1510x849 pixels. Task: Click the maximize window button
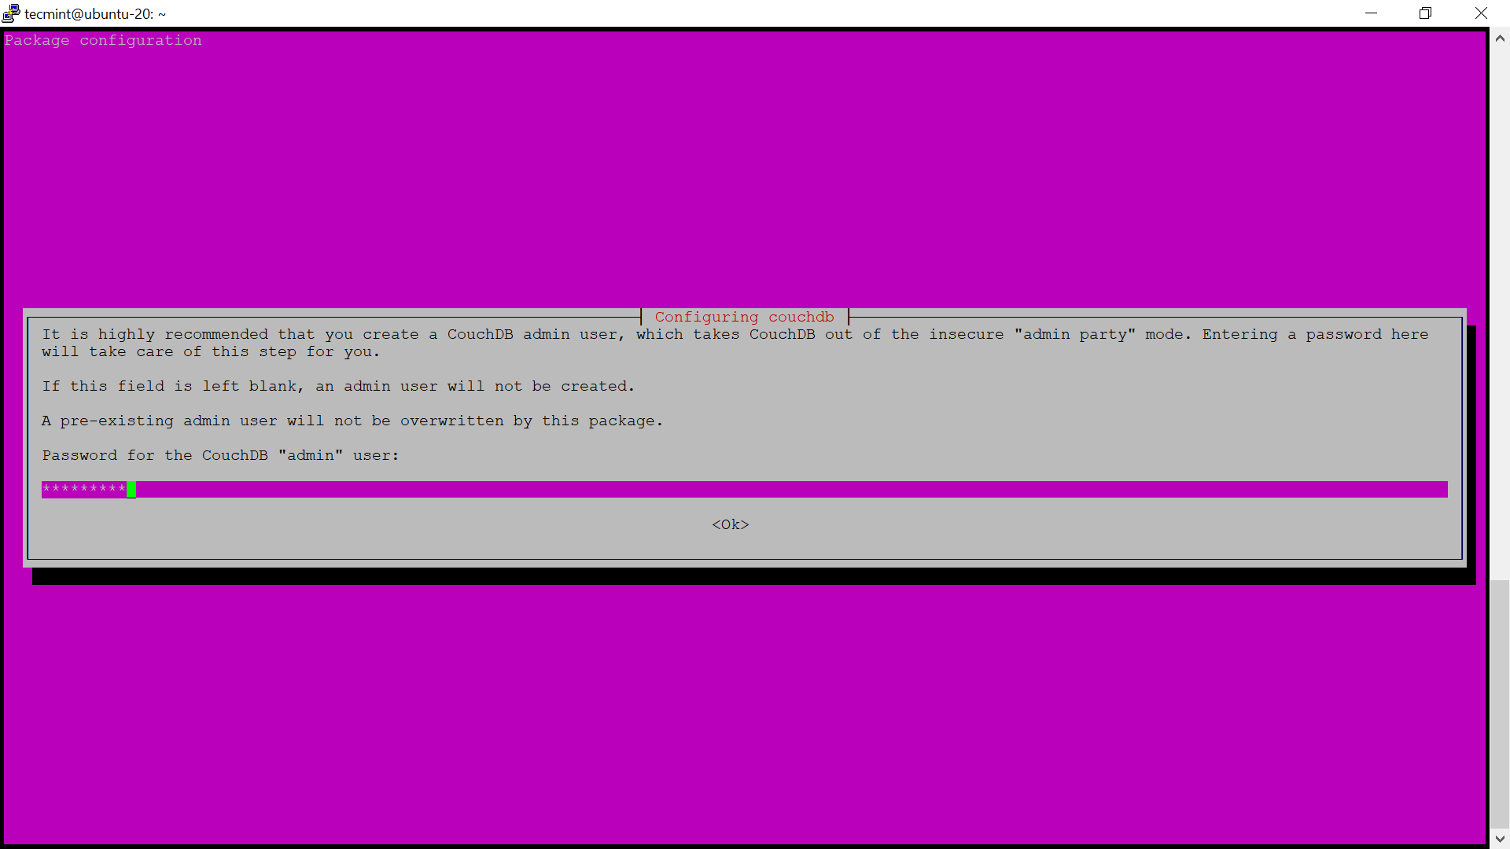coord(1425,13)
